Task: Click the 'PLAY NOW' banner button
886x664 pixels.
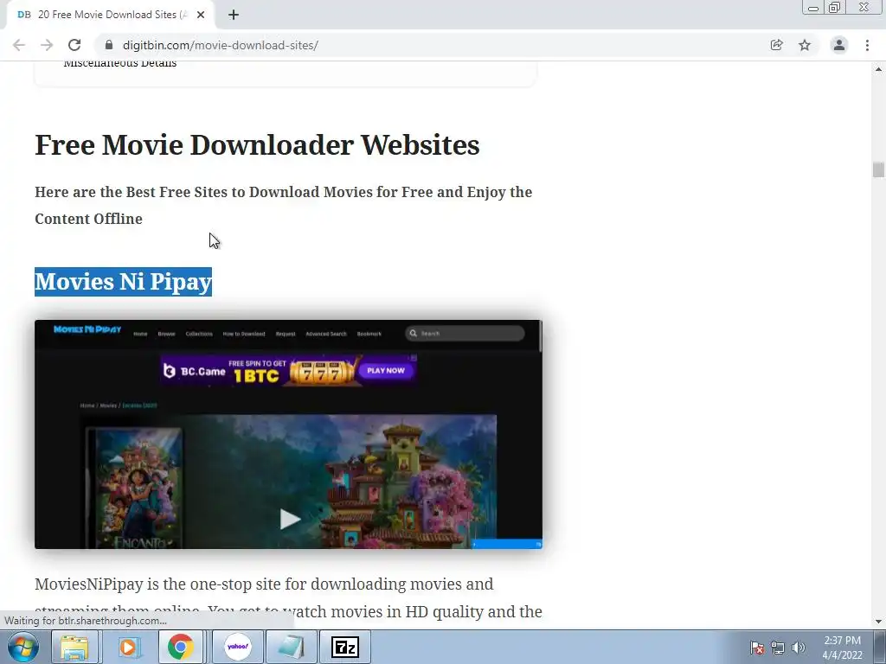Action: (x=386, y=370)
